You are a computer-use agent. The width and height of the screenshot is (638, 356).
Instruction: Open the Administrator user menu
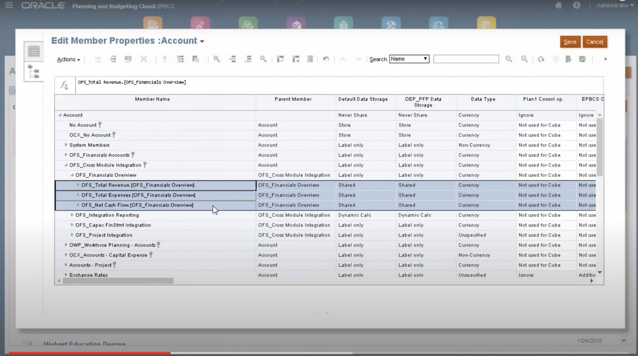pos(613,5)
